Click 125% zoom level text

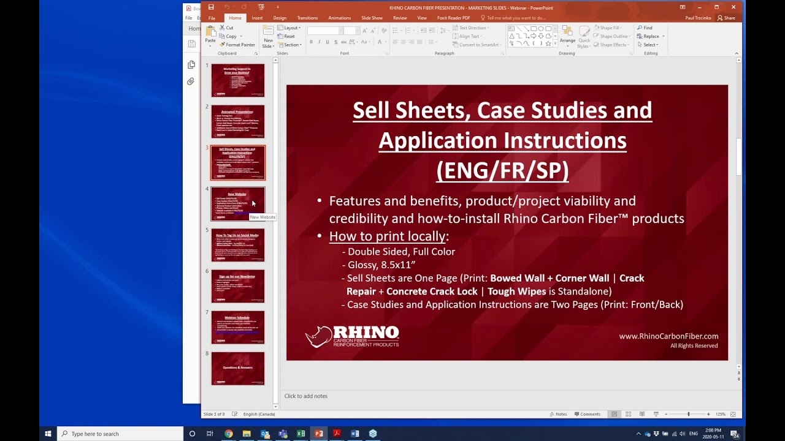(x=721, y=414)
